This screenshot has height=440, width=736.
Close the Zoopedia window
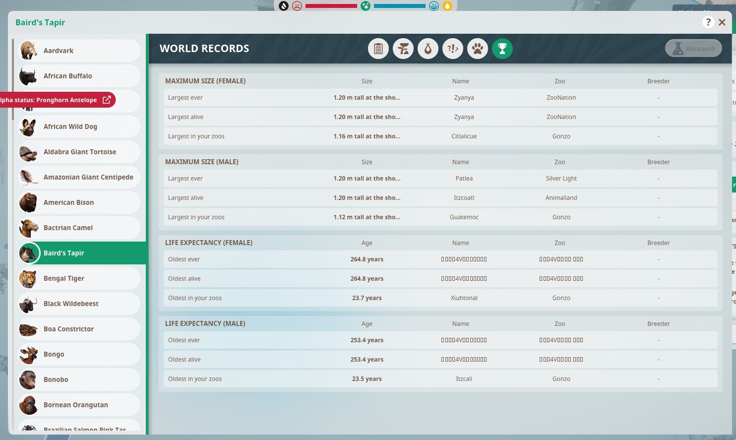pyautogui.click(x=722, y=22)
